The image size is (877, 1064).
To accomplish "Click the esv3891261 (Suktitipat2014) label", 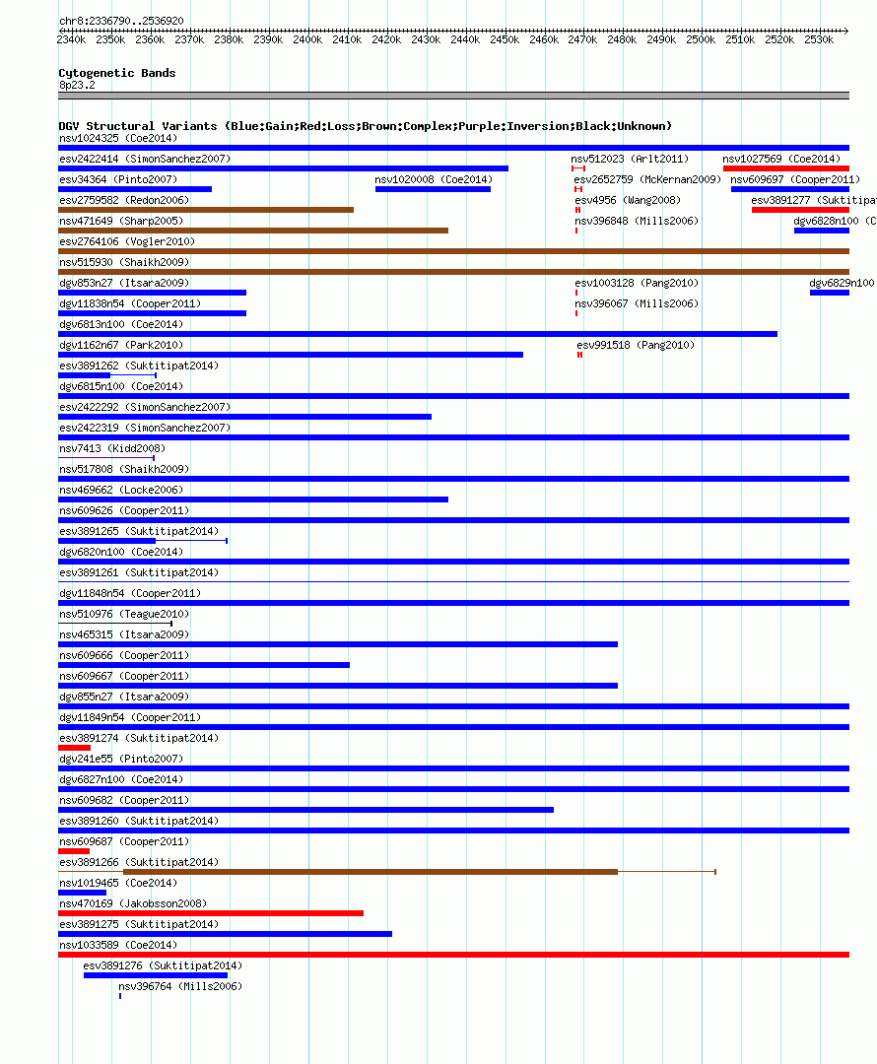I will click(x=139, y=572).
